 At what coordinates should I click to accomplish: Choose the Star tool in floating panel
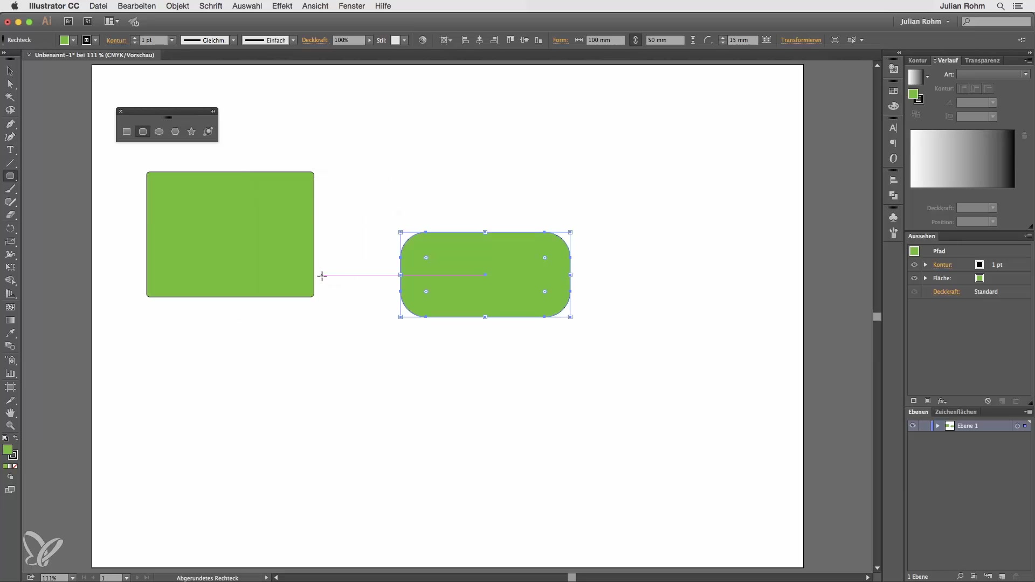click(191, 131)
